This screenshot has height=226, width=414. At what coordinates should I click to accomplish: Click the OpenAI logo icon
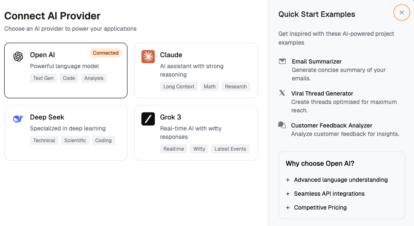tap(18, 56)
